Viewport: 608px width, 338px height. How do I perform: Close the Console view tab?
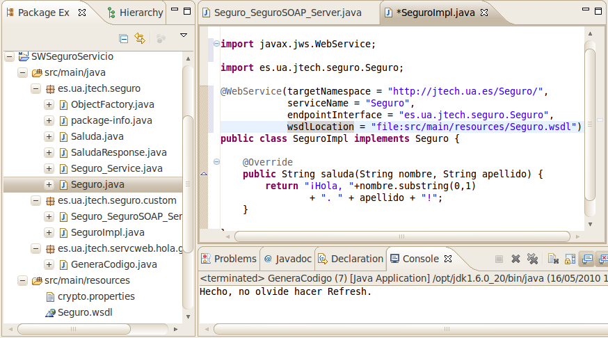tap(448, 259)
